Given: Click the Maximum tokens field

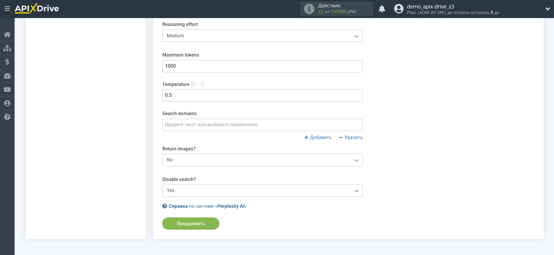Looking at the screenshot, I should pyautogui.click(x=262, y=66).
